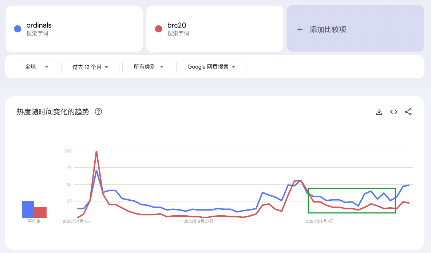Image resolution: width=431 pixels, height=253 pixels.
Task: Share the interest over time chart
Action: (x=408, y=112)
